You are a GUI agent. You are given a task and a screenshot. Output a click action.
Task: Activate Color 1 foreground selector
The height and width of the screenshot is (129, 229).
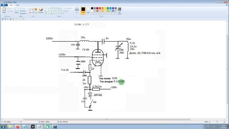[x=83, y=11]
